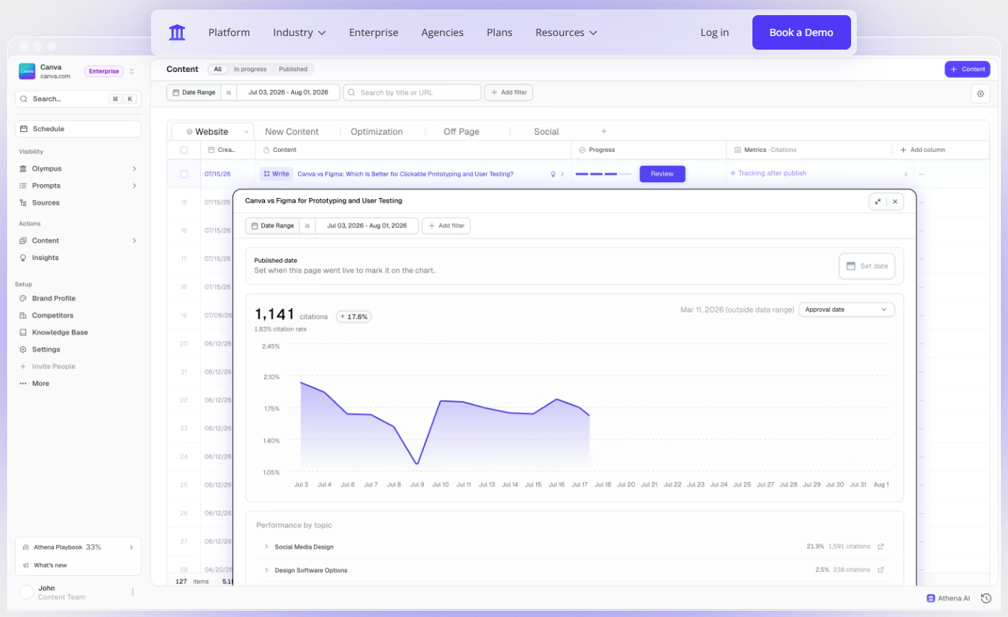Expand the Content submenu chevron in sidebar
Screen dimensions: 1008x617
point(134,240)
